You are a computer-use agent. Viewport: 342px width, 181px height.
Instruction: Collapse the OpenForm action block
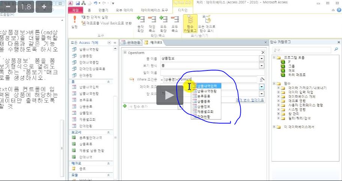[x=125, y=53]
